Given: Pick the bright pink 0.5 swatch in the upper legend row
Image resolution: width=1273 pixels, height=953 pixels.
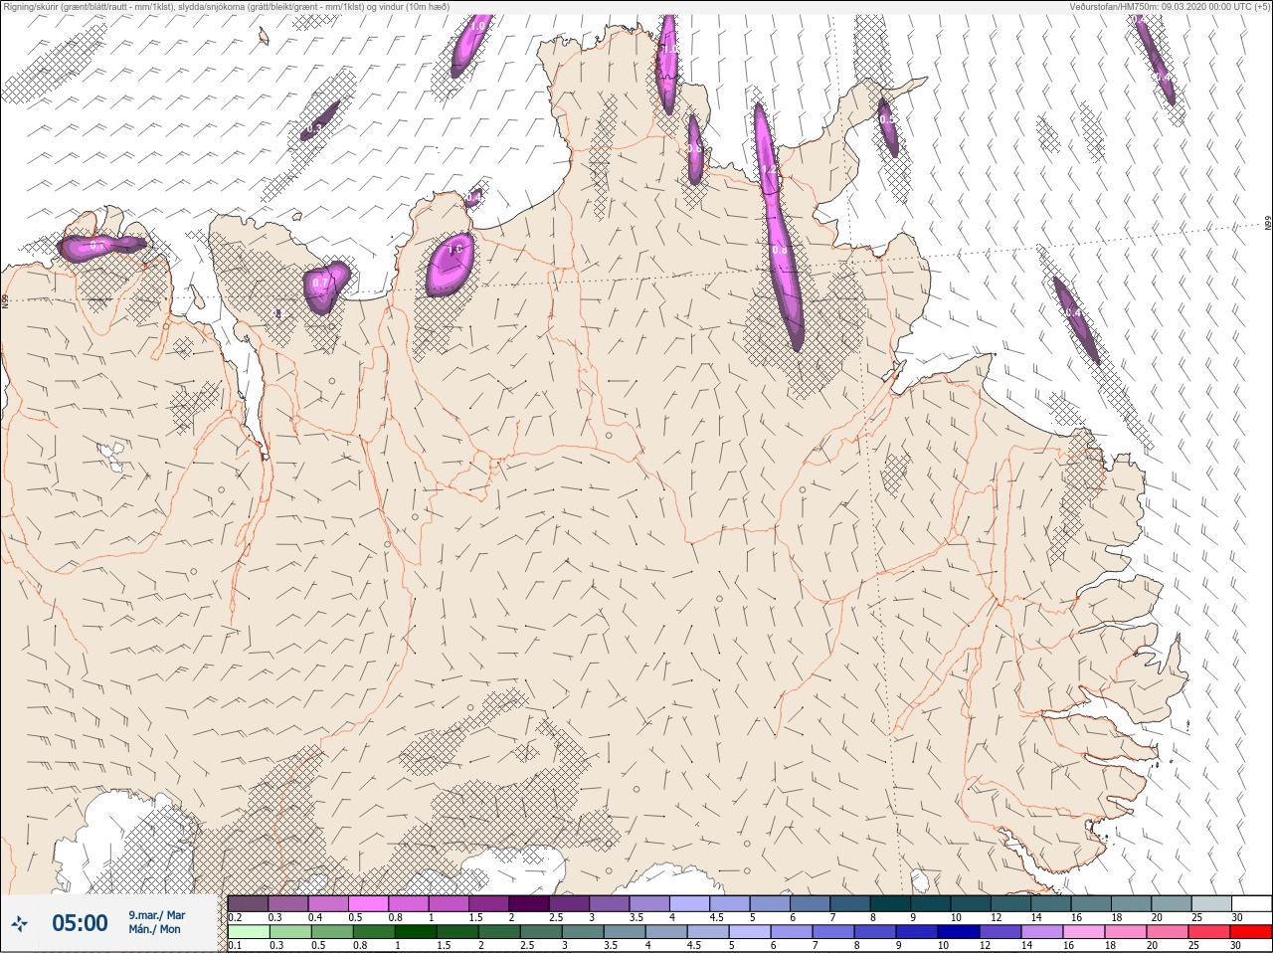Looking at the screenshot, I should [x=368, y=903].
